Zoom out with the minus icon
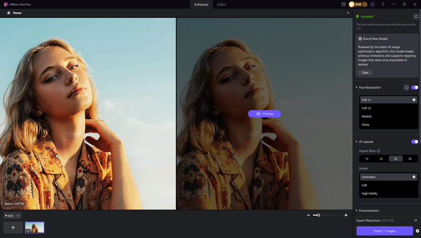 [x=308, y=215]
